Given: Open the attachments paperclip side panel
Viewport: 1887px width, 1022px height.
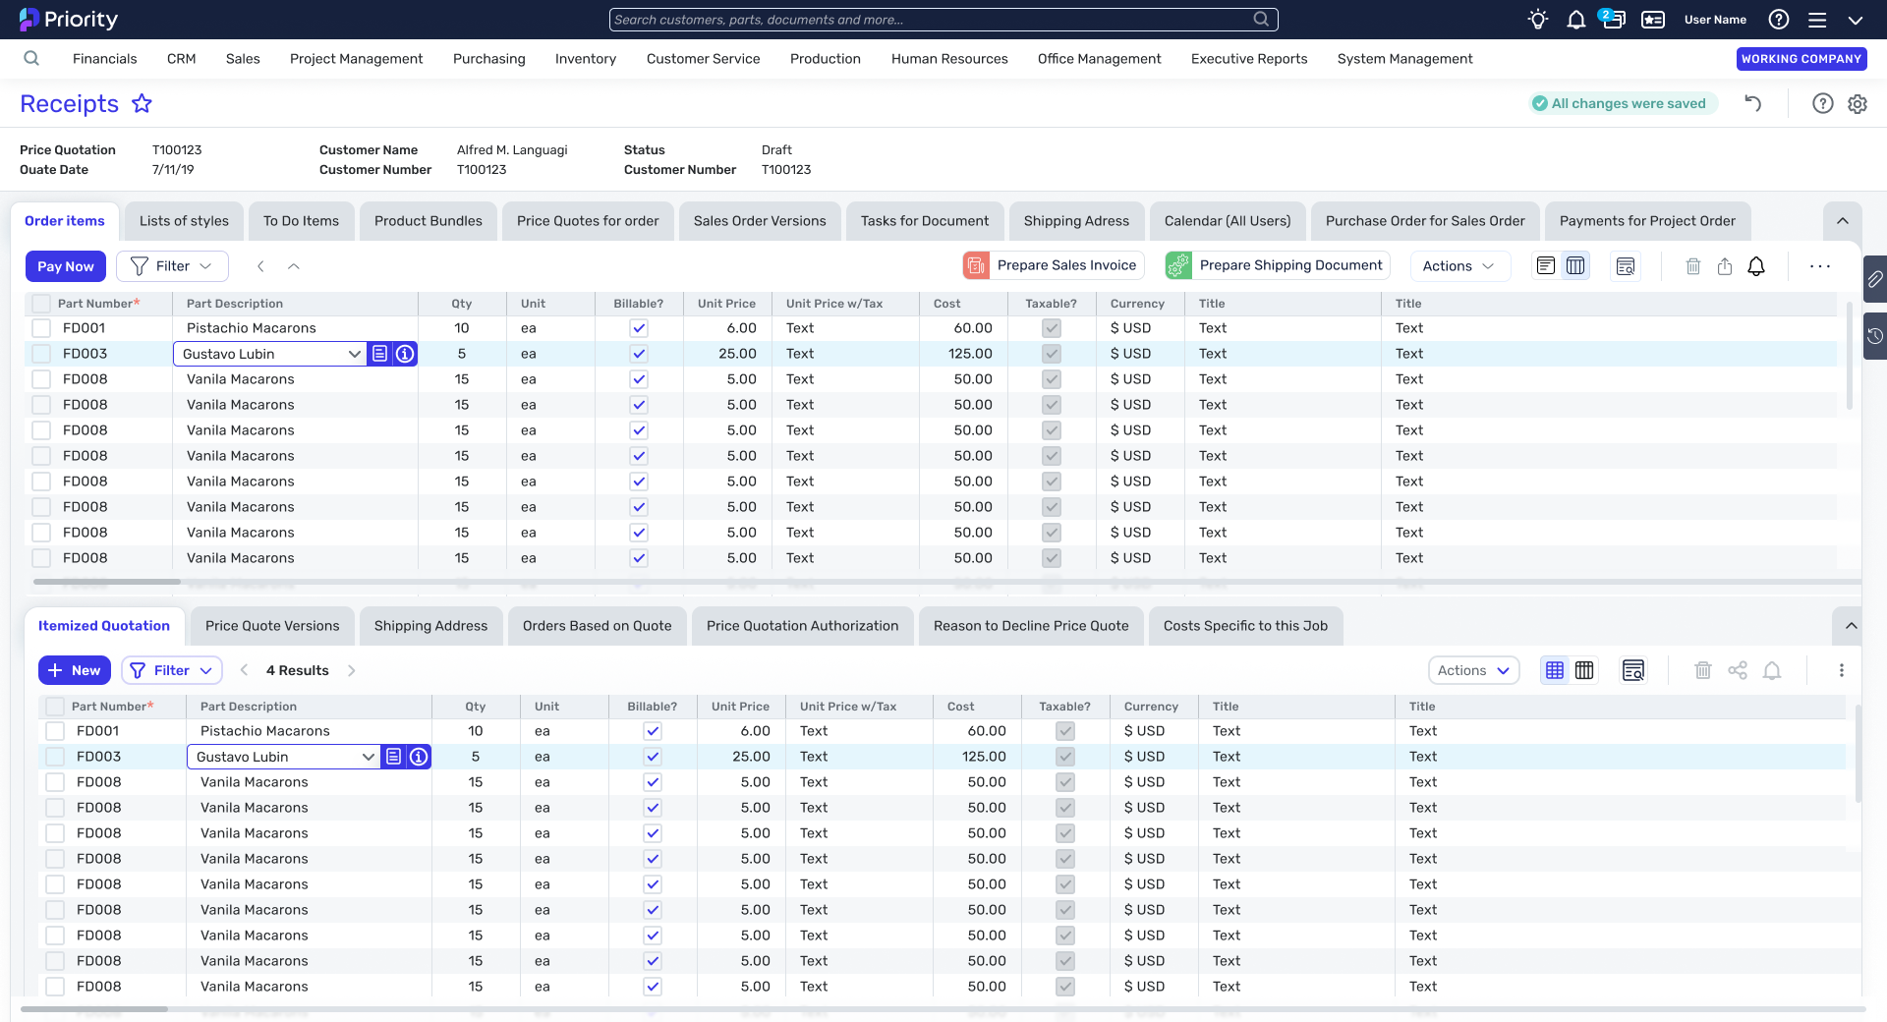Looking at the screenshot, I should point(1875,279).
